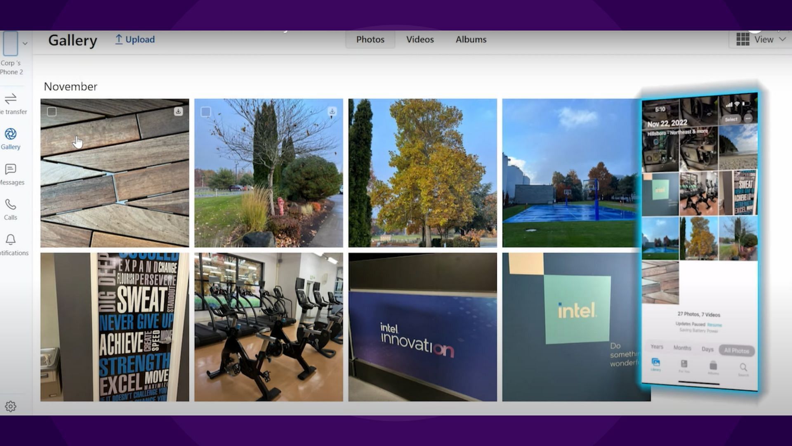The width and height of the screenshot is (792, 446).
Task: Toggle checkbox on garden path photo
Action: tap(205, 111)
